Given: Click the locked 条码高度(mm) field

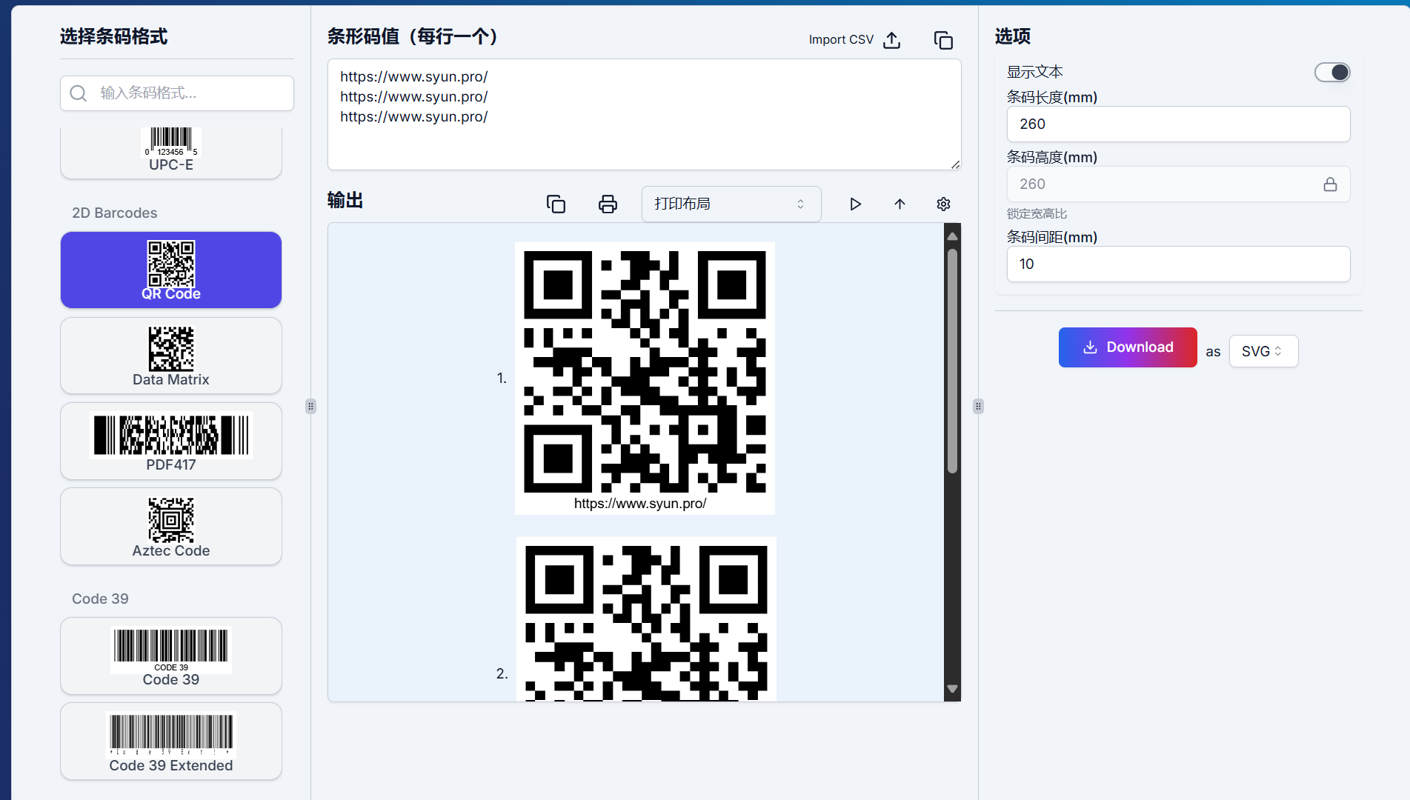Looking at the screenshot, I should coord(1178,184).
